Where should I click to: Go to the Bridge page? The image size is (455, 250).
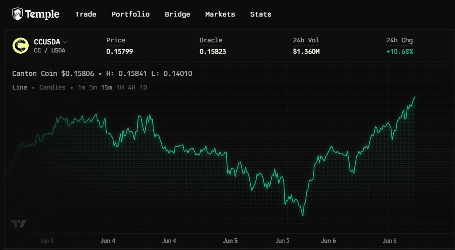177,14
